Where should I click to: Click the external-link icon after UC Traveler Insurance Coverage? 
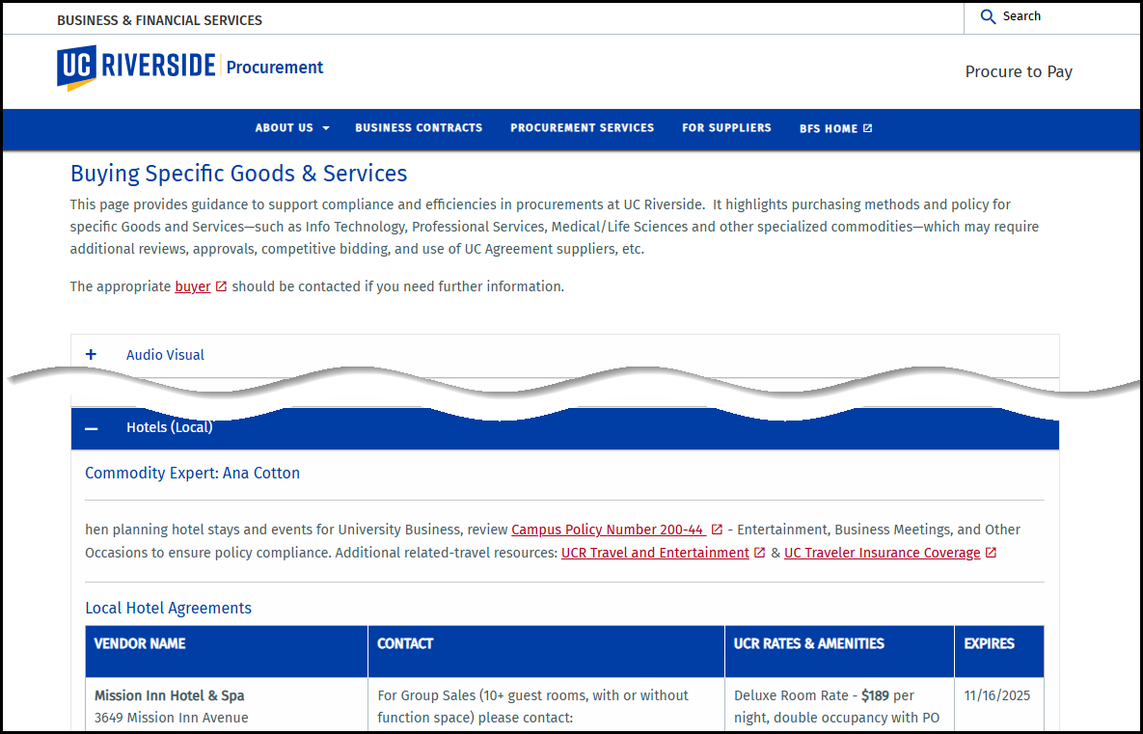coord(991,552)
